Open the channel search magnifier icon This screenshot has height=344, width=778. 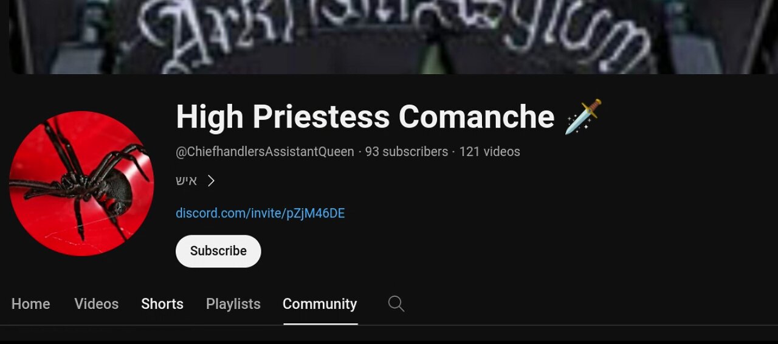click(396, 304)
